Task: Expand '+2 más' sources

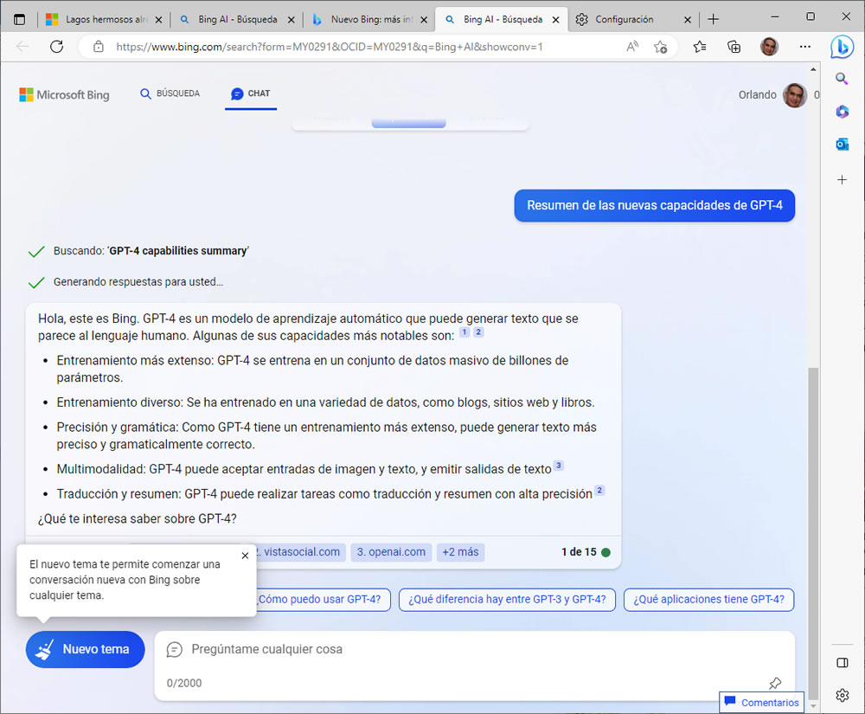Action: pyautogui.click(x=461, y=552)
